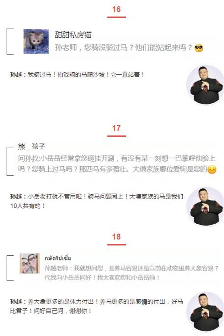Click the question about 养马 versus 养大象
This screenshot has width=224, height=336.
131,273
